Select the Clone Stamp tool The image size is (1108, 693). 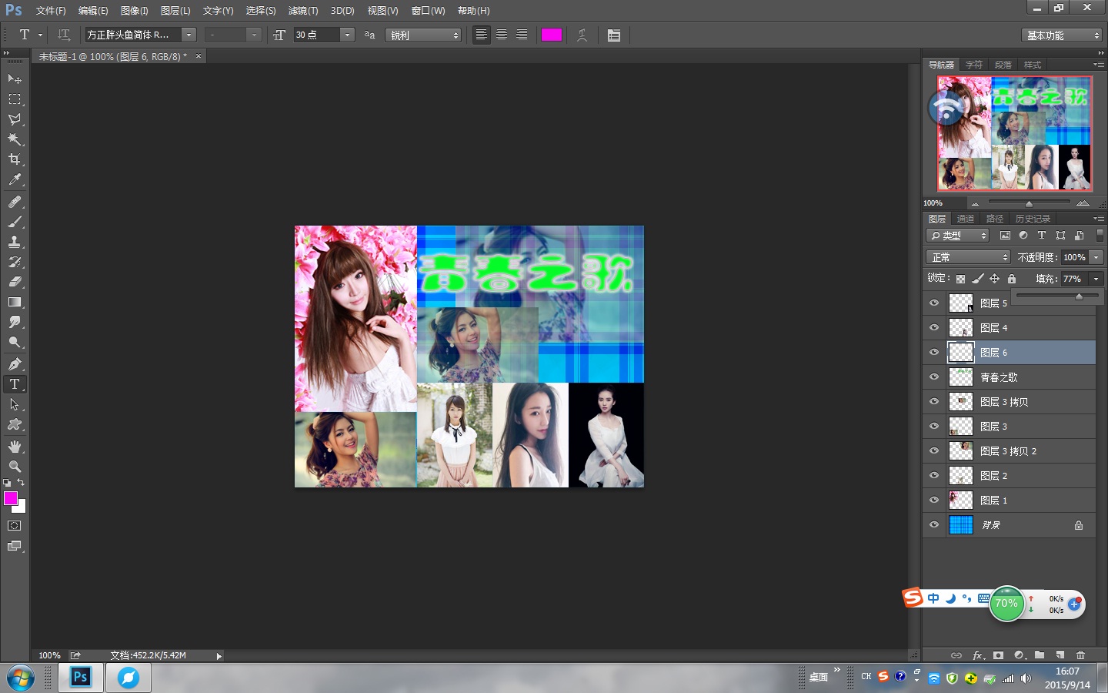pyautogui.click(x=15, y=242)
